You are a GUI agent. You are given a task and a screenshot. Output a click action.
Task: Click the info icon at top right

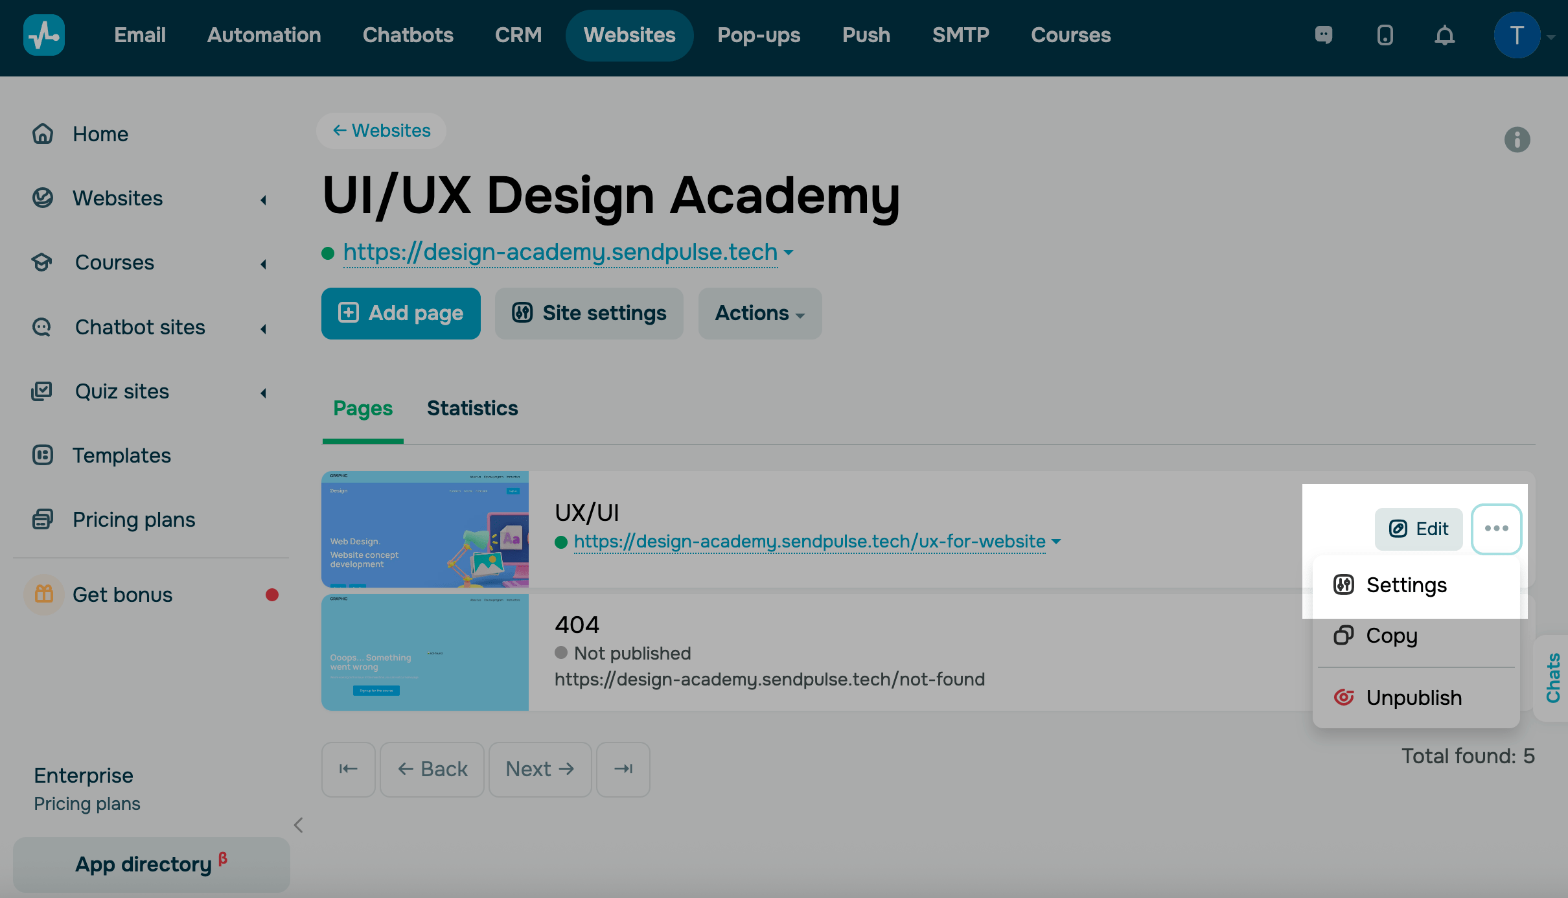click(x=1517, y=139)
